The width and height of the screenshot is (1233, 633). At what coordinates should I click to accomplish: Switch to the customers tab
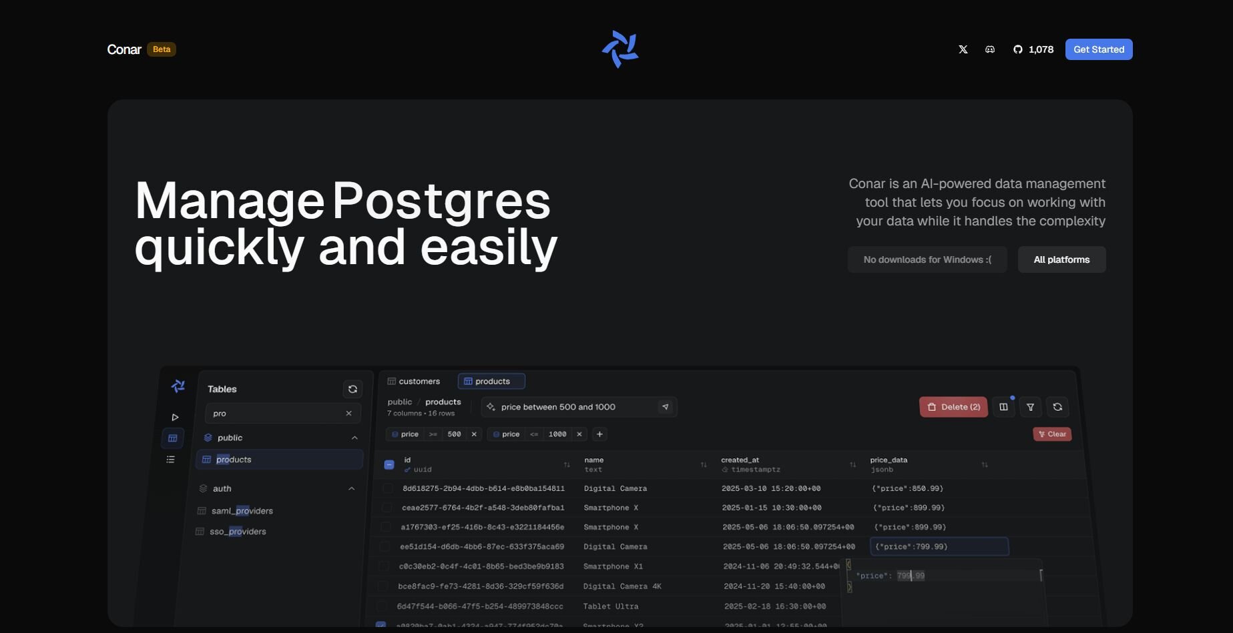[x=414, y=382]
